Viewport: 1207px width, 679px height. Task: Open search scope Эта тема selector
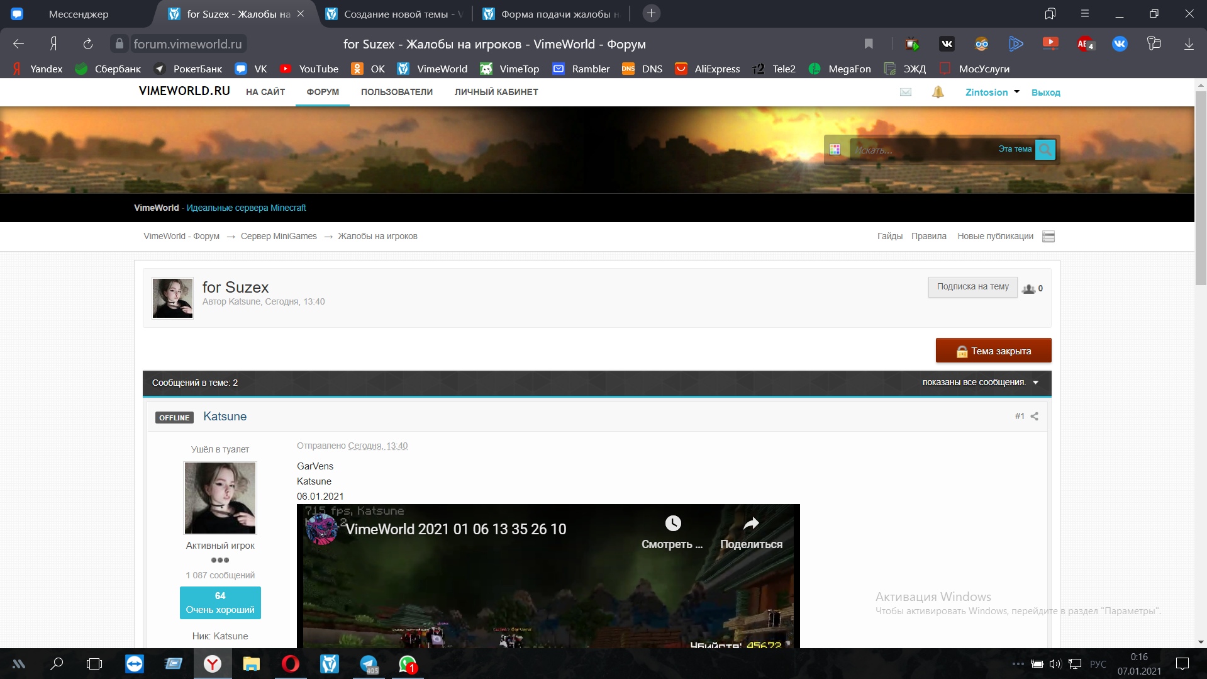click(x=1015, y=149)
